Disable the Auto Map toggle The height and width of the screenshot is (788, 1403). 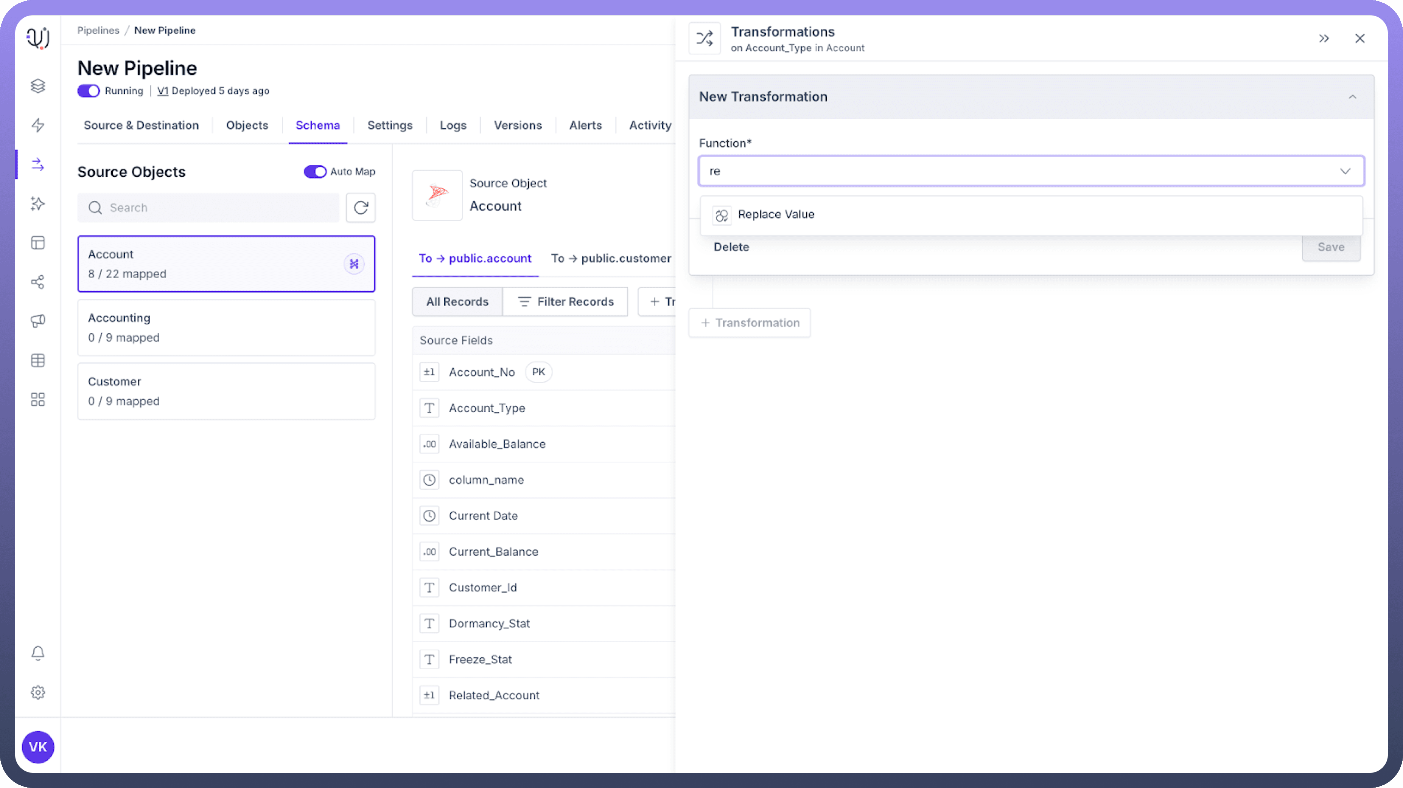point(315,171)
